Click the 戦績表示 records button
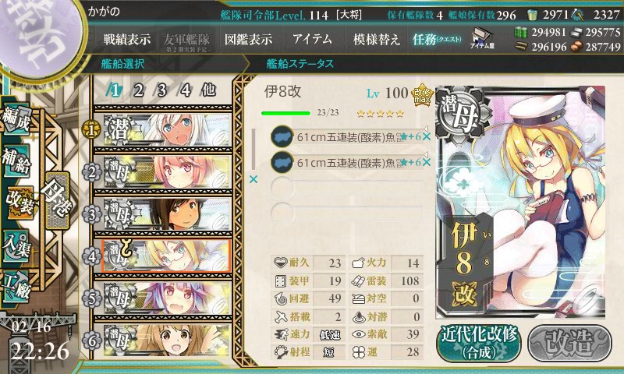The image size is (624, 374). [127, 39]
